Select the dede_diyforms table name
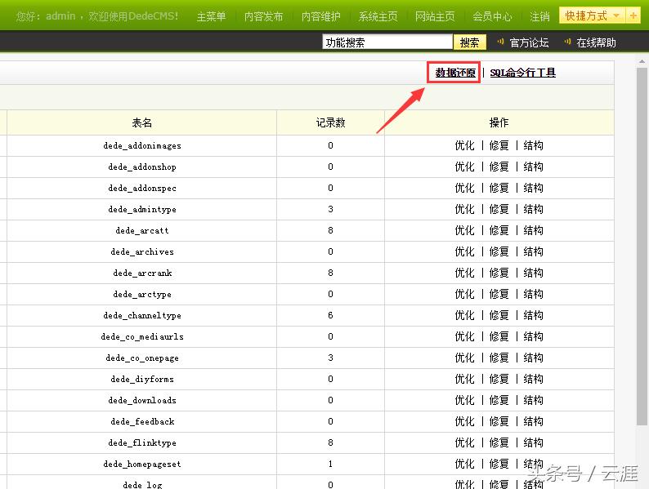Viewport: 649px width, 489px height. point(142,379)
